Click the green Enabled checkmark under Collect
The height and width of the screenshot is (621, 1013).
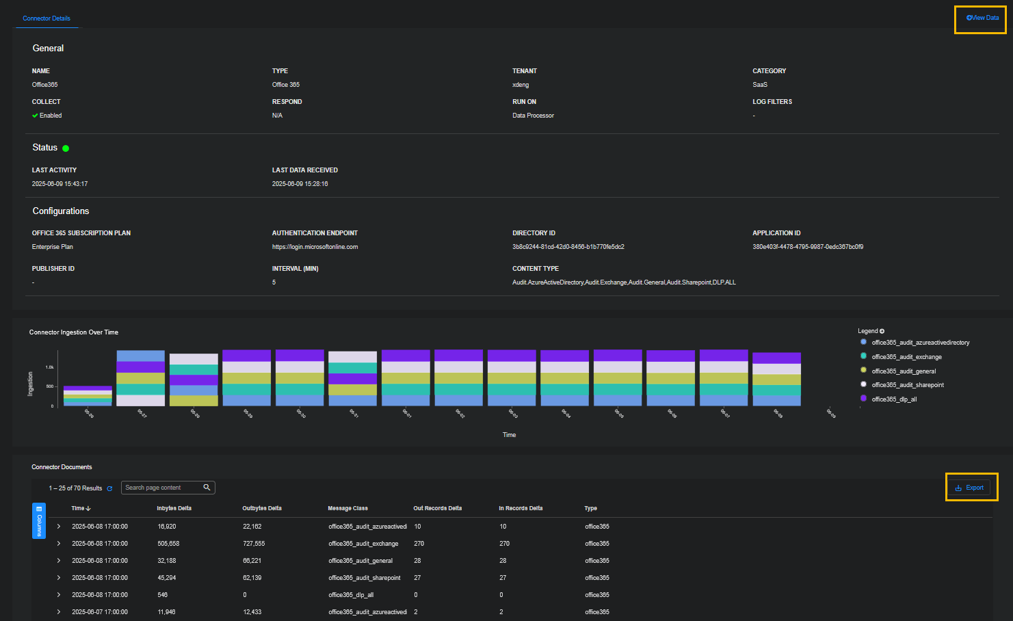coord(35,116)
